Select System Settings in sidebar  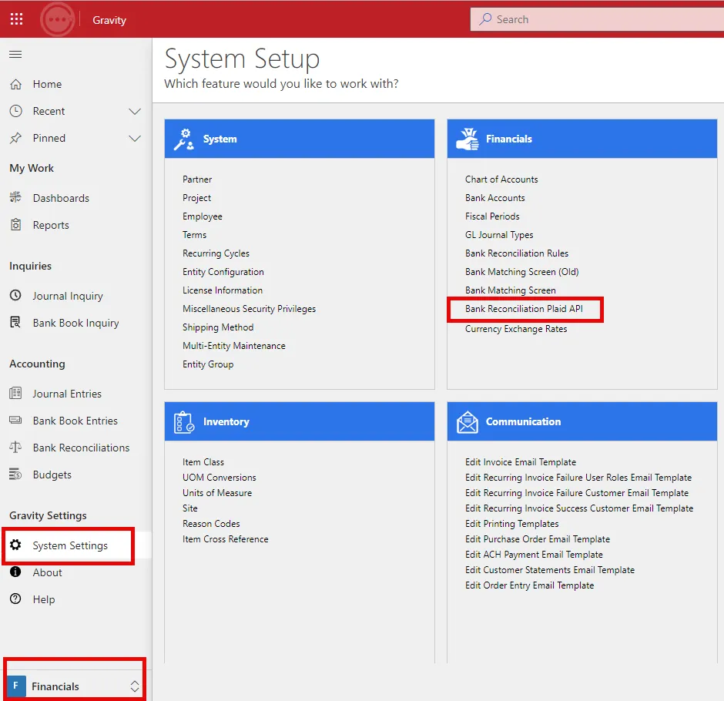point(70,546)
